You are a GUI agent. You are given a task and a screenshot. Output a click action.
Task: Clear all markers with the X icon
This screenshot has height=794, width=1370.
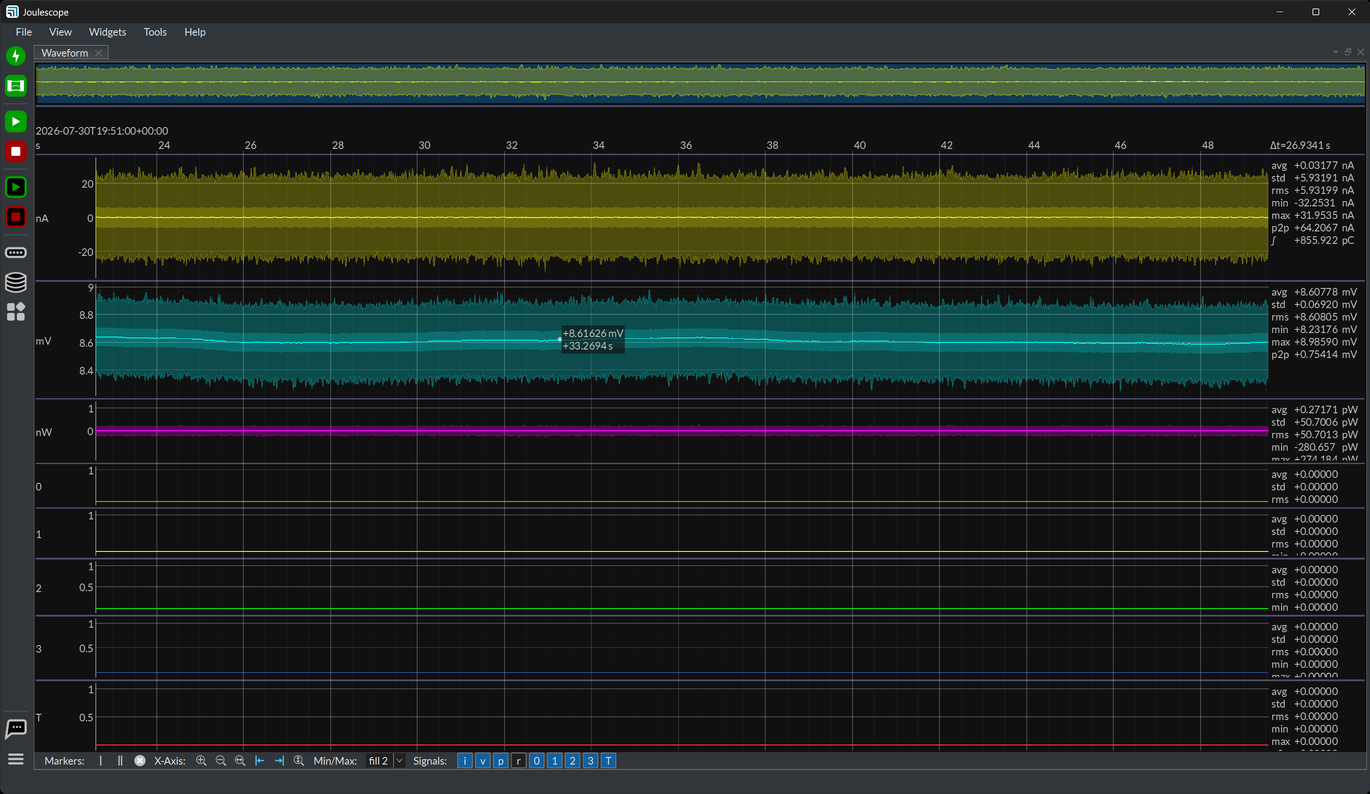click(139, 761)
